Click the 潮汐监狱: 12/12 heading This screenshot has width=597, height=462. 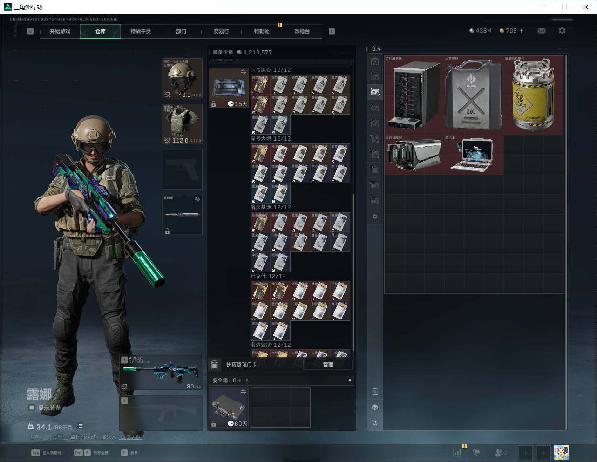click(271, 345)
